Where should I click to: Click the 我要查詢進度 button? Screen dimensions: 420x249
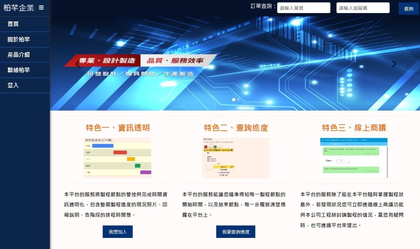click(236, 232)
